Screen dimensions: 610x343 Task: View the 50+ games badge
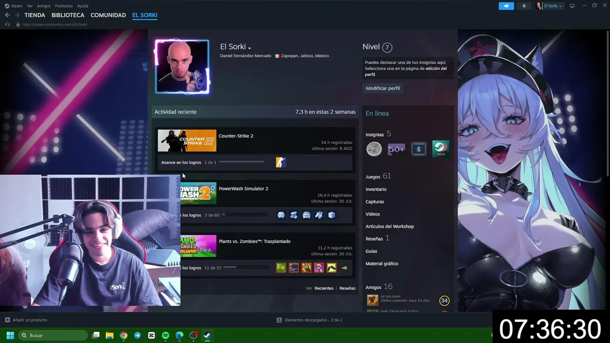[396, 149]
